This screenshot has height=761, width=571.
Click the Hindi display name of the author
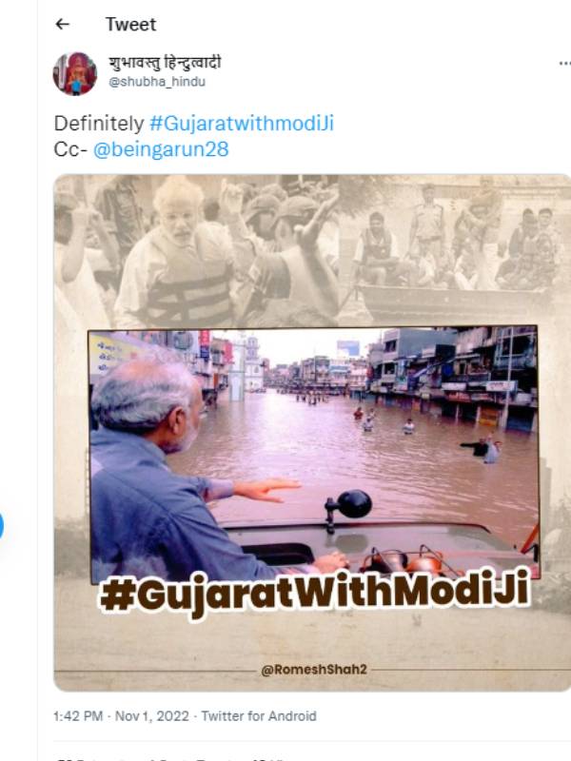pyautogui.click(x=165, y=63)
